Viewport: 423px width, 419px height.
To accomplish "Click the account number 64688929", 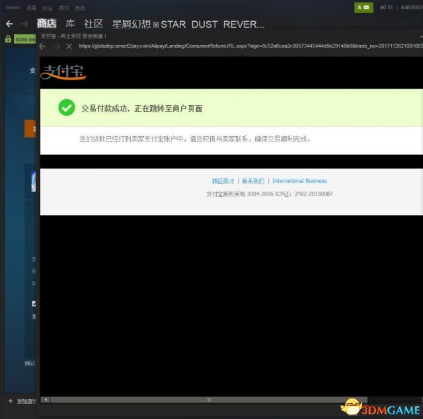I will click(412, 7).
